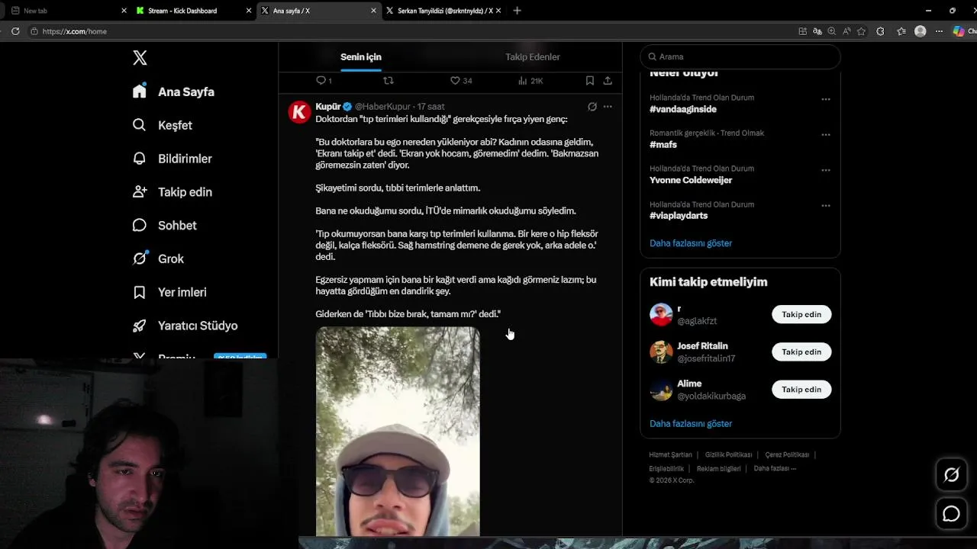The width and height of the screenshot is (977, 549).
Task: Click the browser address bar
Action: pos(412,31)
